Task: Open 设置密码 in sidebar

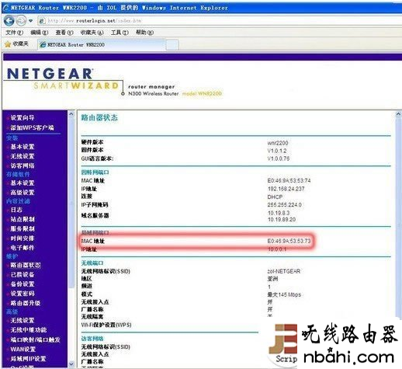Action: (x=23, y=294)
